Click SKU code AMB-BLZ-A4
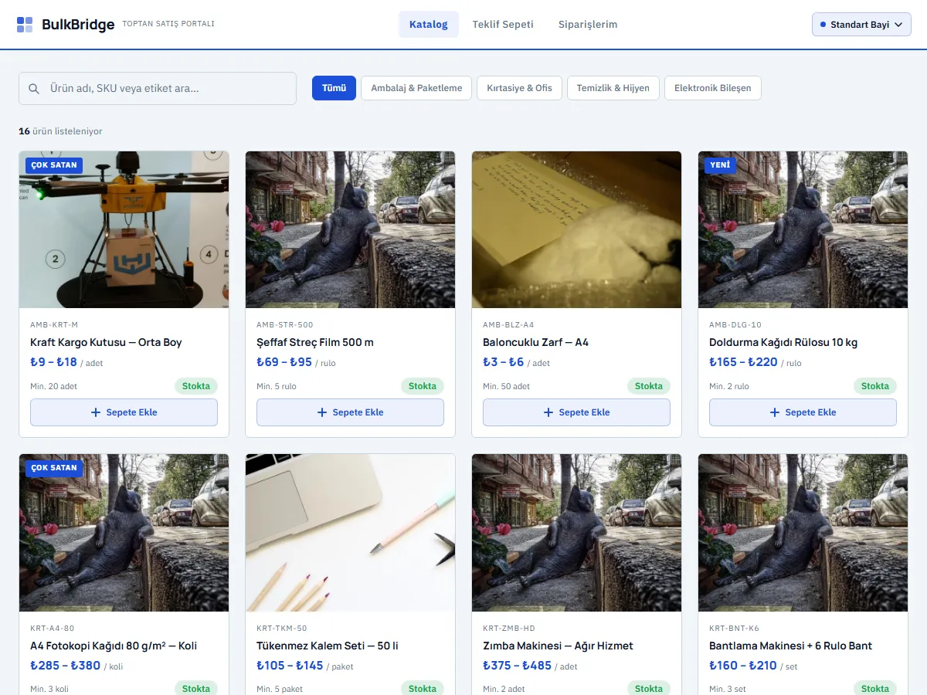The image size is (927, 695). pos(508,325)
